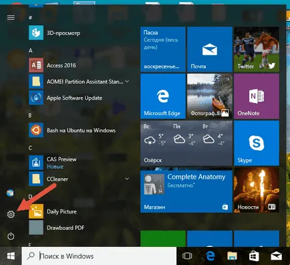The image size is (290, 265).
Task: Select the Drawboard PDF label
Action: 65,228
